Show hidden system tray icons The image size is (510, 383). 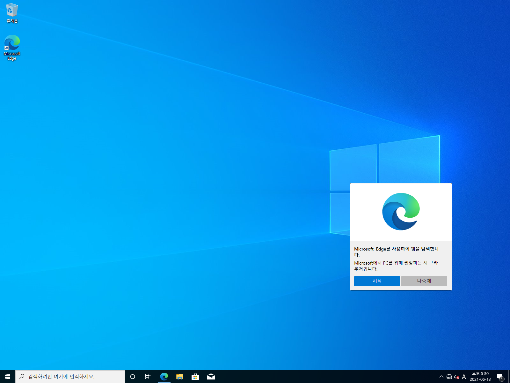(441, 377)
